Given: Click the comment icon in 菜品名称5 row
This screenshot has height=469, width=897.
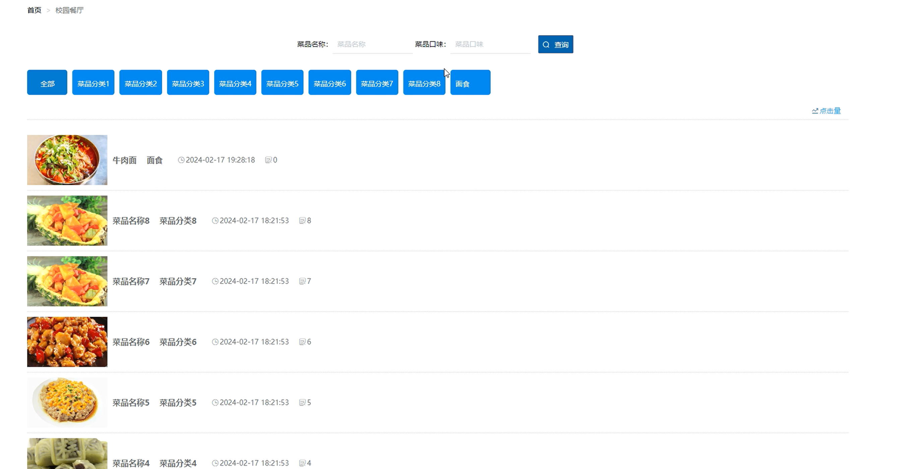Looking at the screenshot, I should tap(302, 402).
